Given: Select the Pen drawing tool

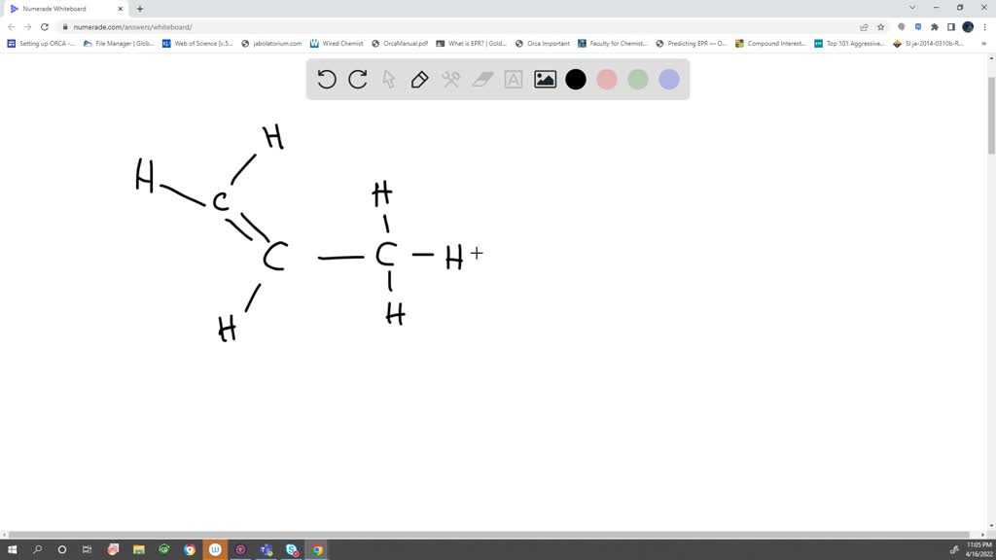Looking at the screenshot, I should point(420,80).
